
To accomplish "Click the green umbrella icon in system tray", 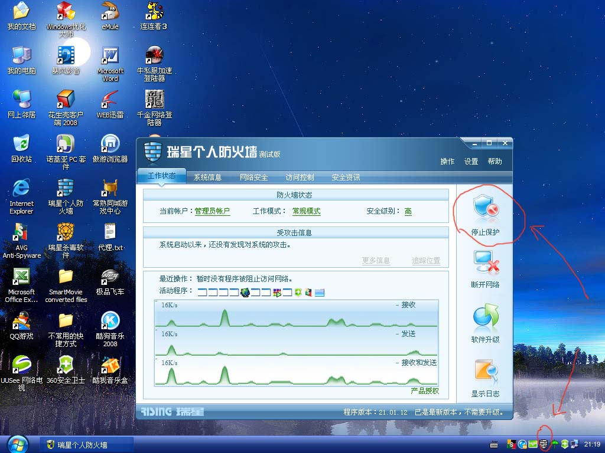I will (554, 445).
